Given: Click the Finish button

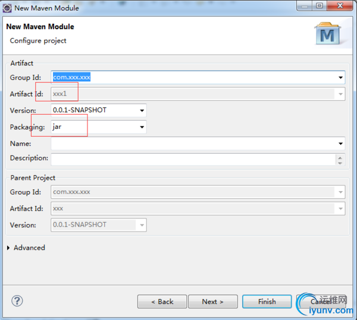Looking at the screenshot, I should pos(267,302).
